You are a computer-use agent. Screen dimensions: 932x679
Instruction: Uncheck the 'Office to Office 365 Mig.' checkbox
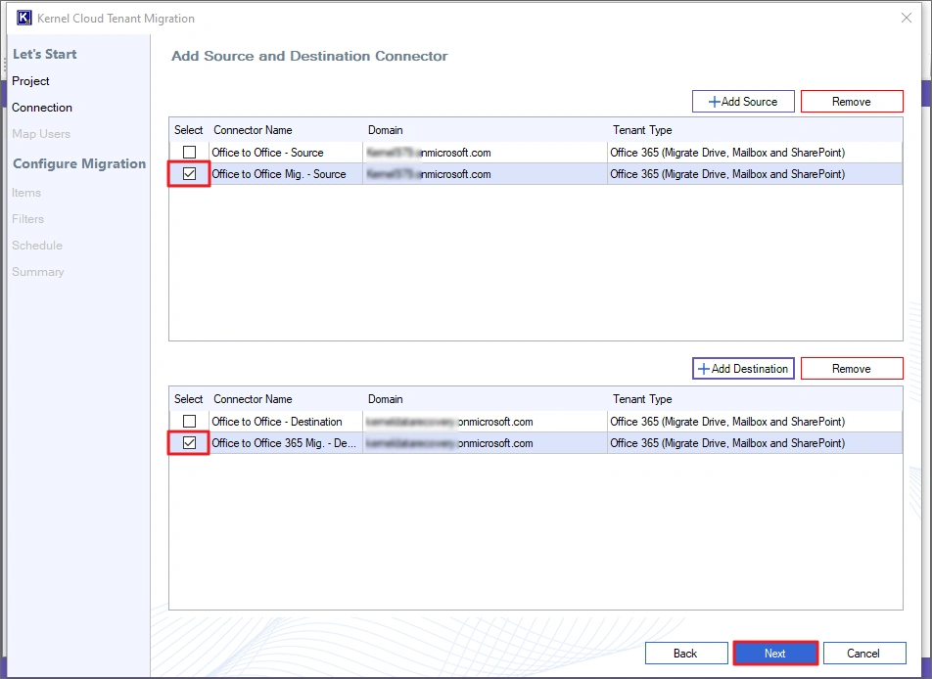click(x=188, y=442)
